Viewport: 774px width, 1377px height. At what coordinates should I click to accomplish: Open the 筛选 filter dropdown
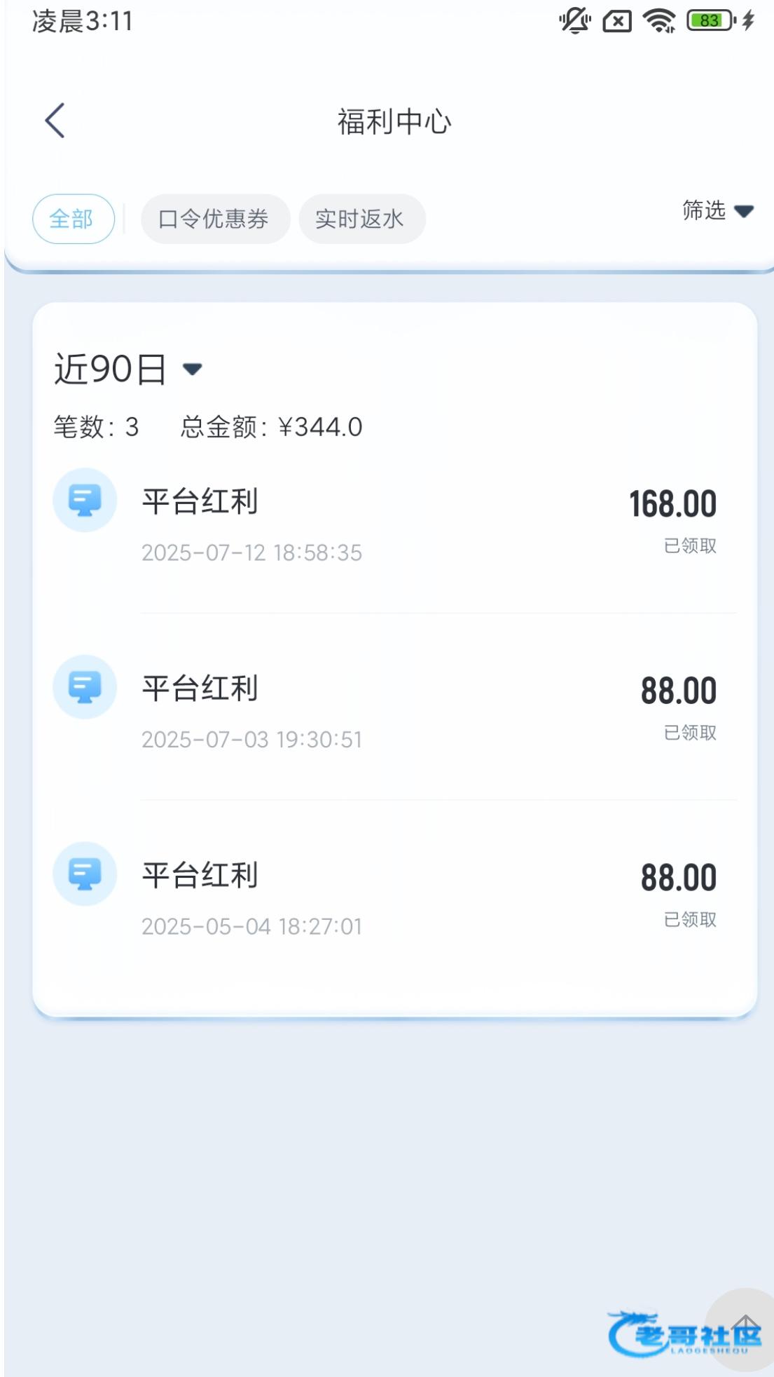click(x=705, y=210)
